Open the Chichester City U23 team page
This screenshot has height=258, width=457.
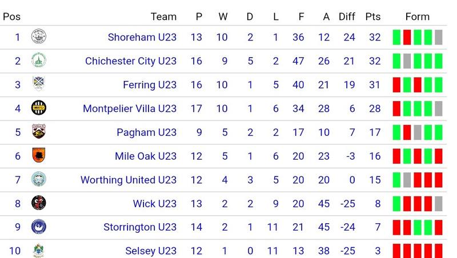(x=130, y=61)
